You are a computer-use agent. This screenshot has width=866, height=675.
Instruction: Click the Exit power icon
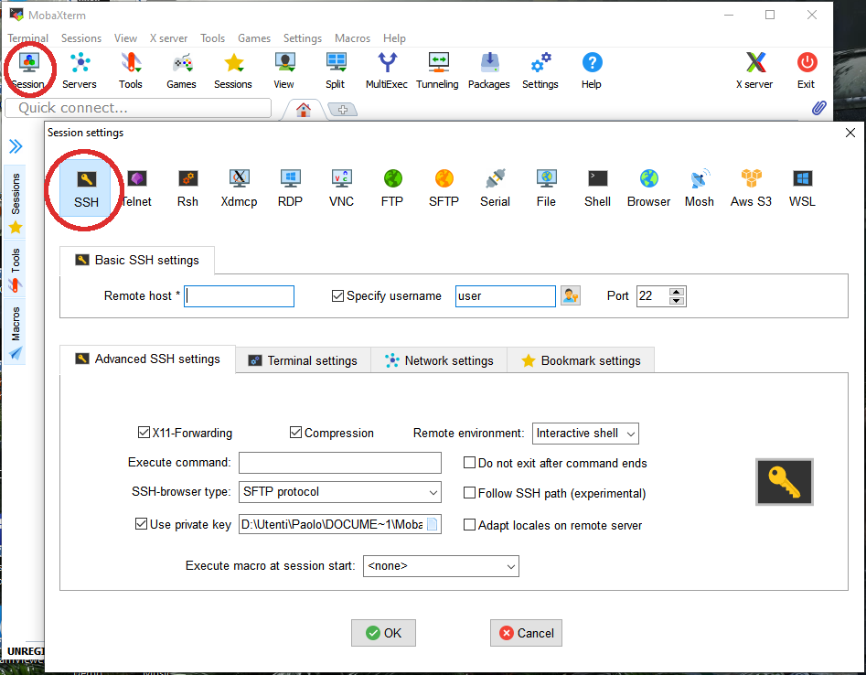[x=807, y=70]
